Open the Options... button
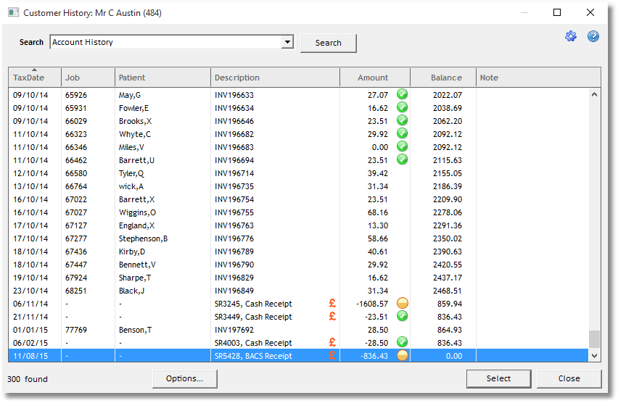Viewport: 618px width, 403px height. click(x=184, y=378)
